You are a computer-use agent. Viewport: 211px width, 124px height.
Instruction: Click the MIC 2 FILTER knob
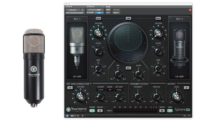pyautogui.click(x=158, y=52)
